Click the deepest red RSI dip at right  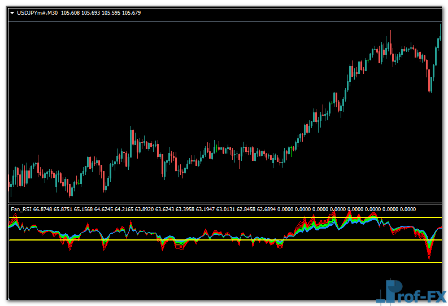coord(429,257)
